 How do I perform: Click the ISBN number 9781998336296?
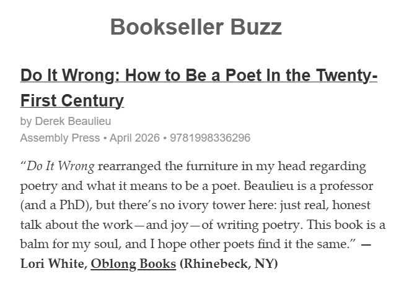point(210,137)
